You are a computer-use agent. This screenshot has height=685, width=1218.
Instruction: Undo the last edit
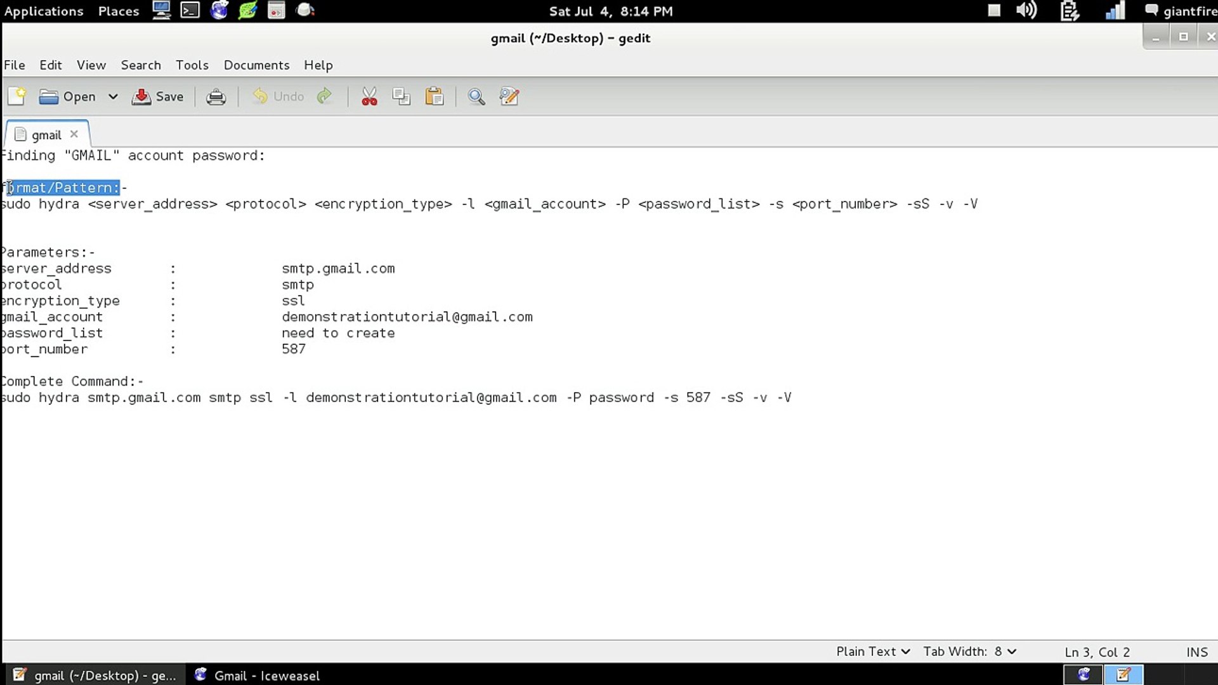tap(277, 96)
